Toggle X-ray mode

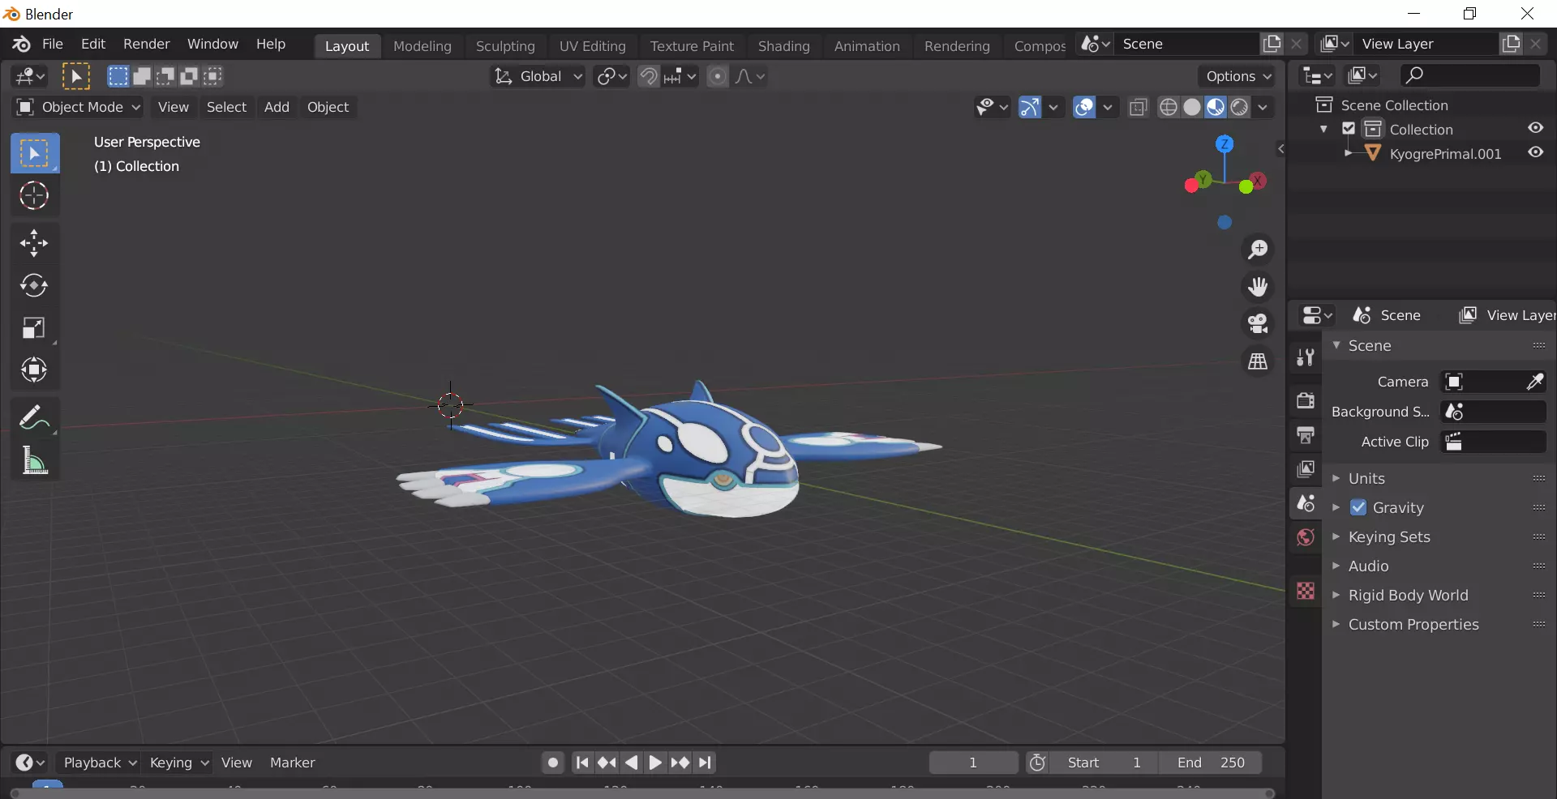point(1139,107)
